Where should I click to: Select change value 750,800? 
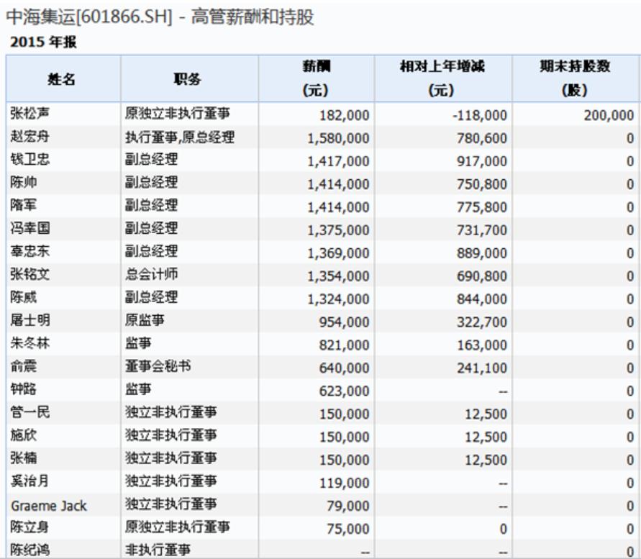coord(482,184)
